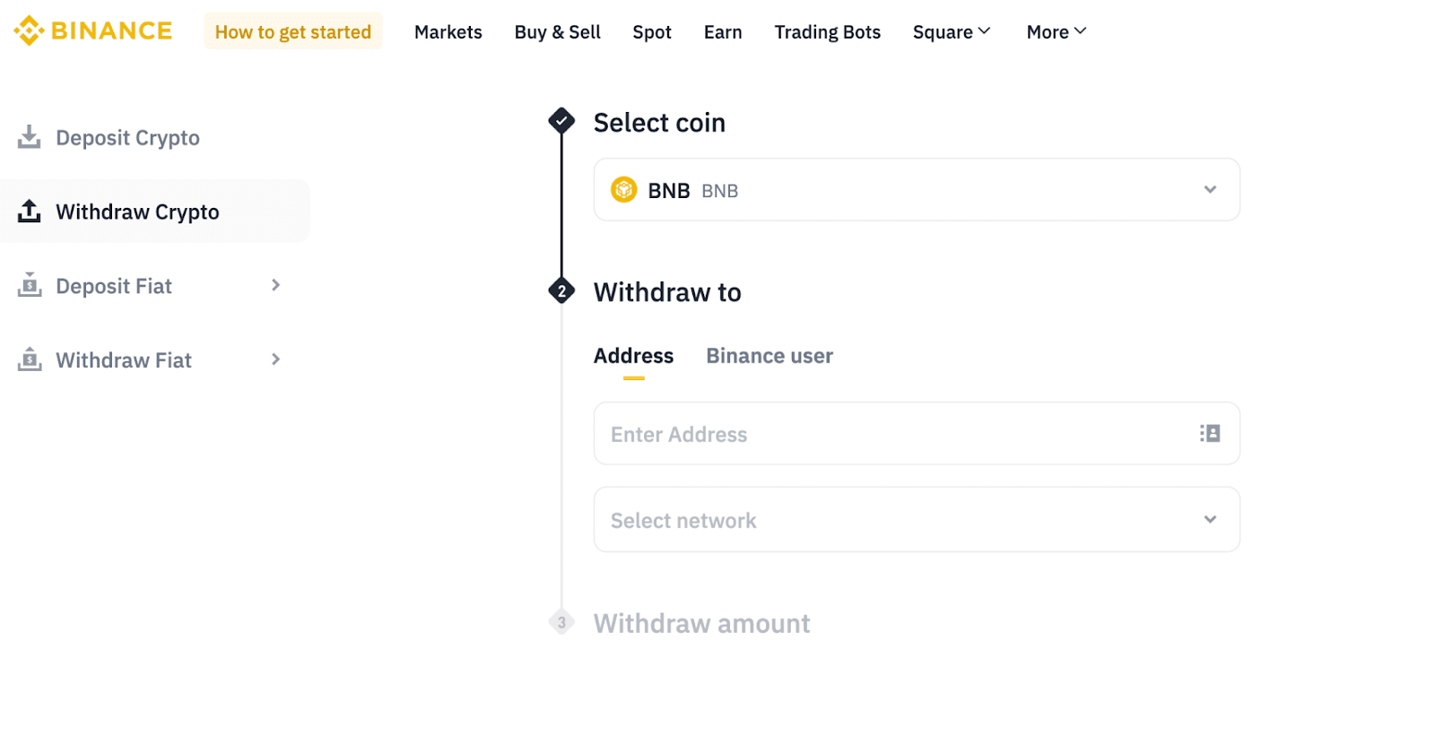
Task: Expand the Withdraw Fiat submenu arrow
Action: 276,359
